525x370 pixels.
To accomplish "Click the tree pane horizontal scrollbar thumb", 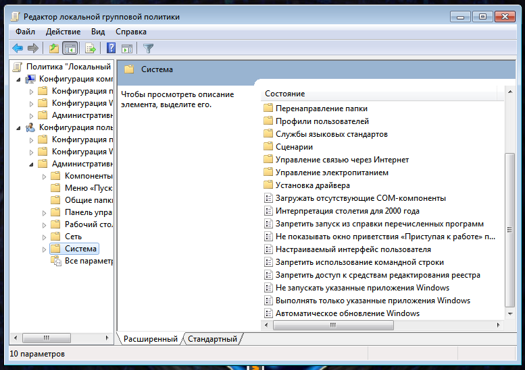I will tap(47, 338).
